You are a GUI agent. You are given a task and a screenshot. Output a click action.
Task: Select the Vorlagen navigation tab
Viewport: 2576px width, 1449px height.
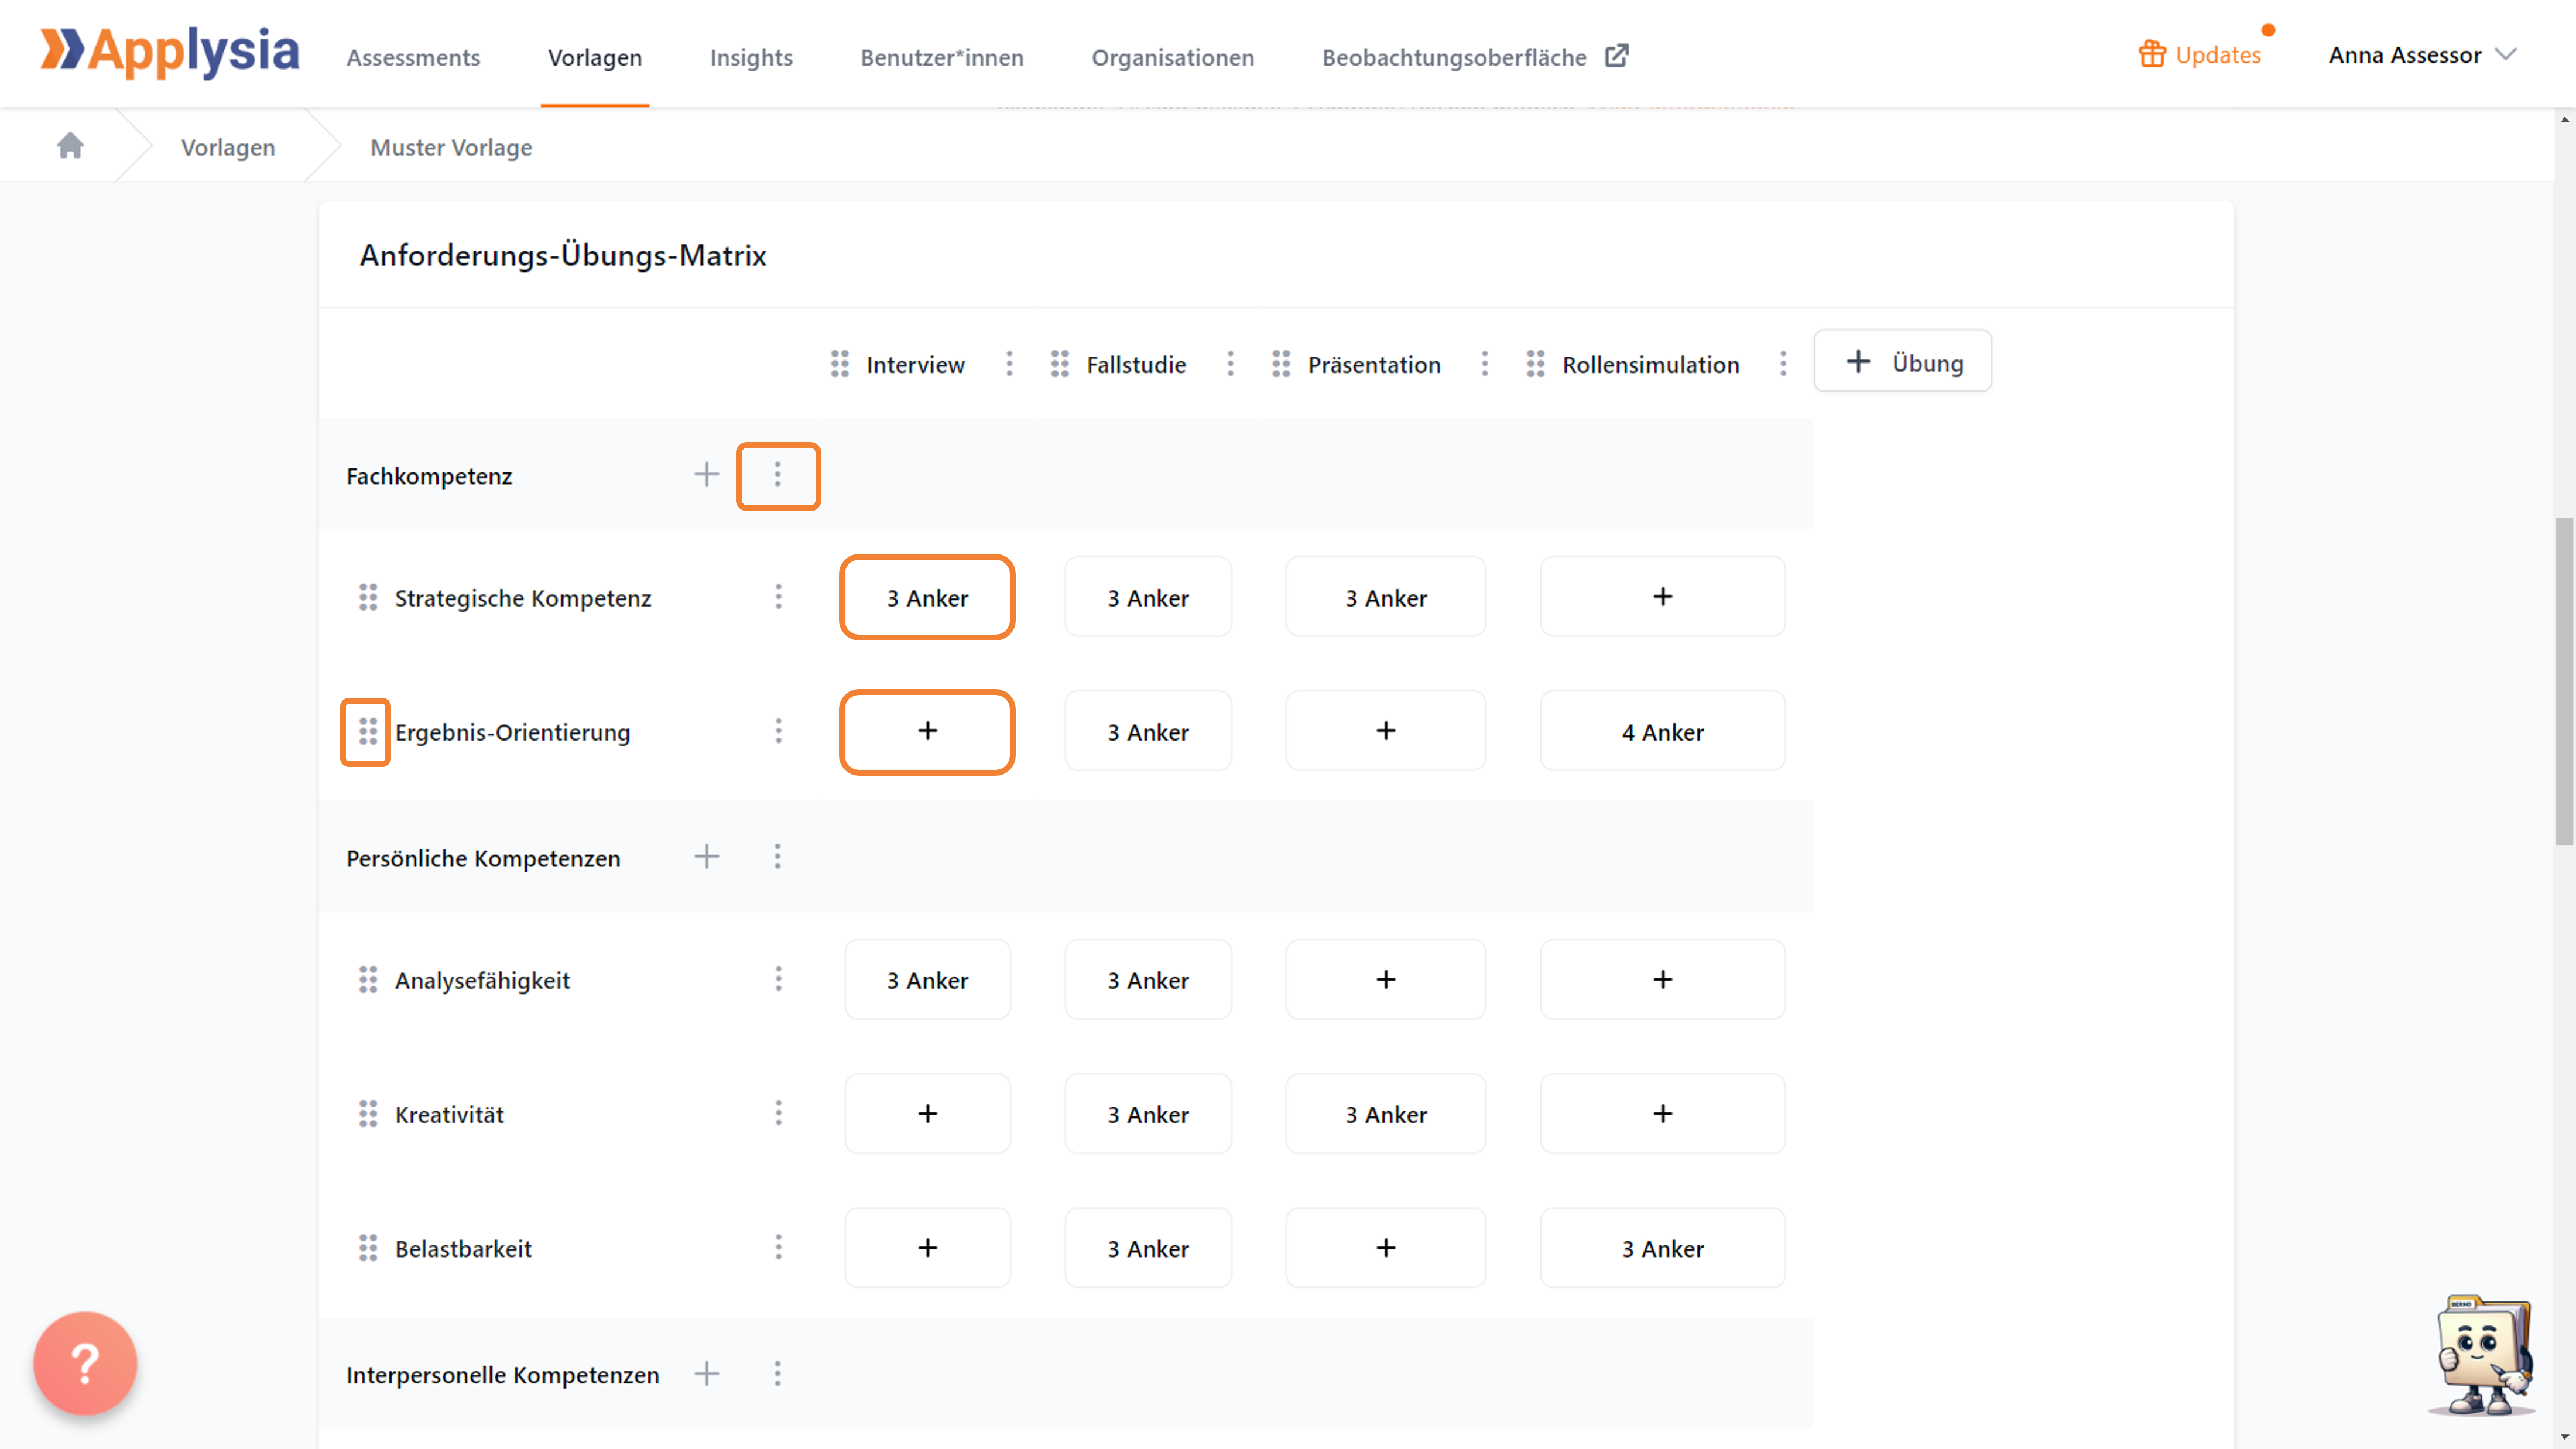pyautogui.click(x=595, y=57)
